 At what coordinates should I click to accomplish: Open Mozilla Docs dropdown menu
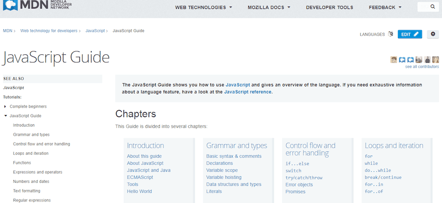coord(269,8)
